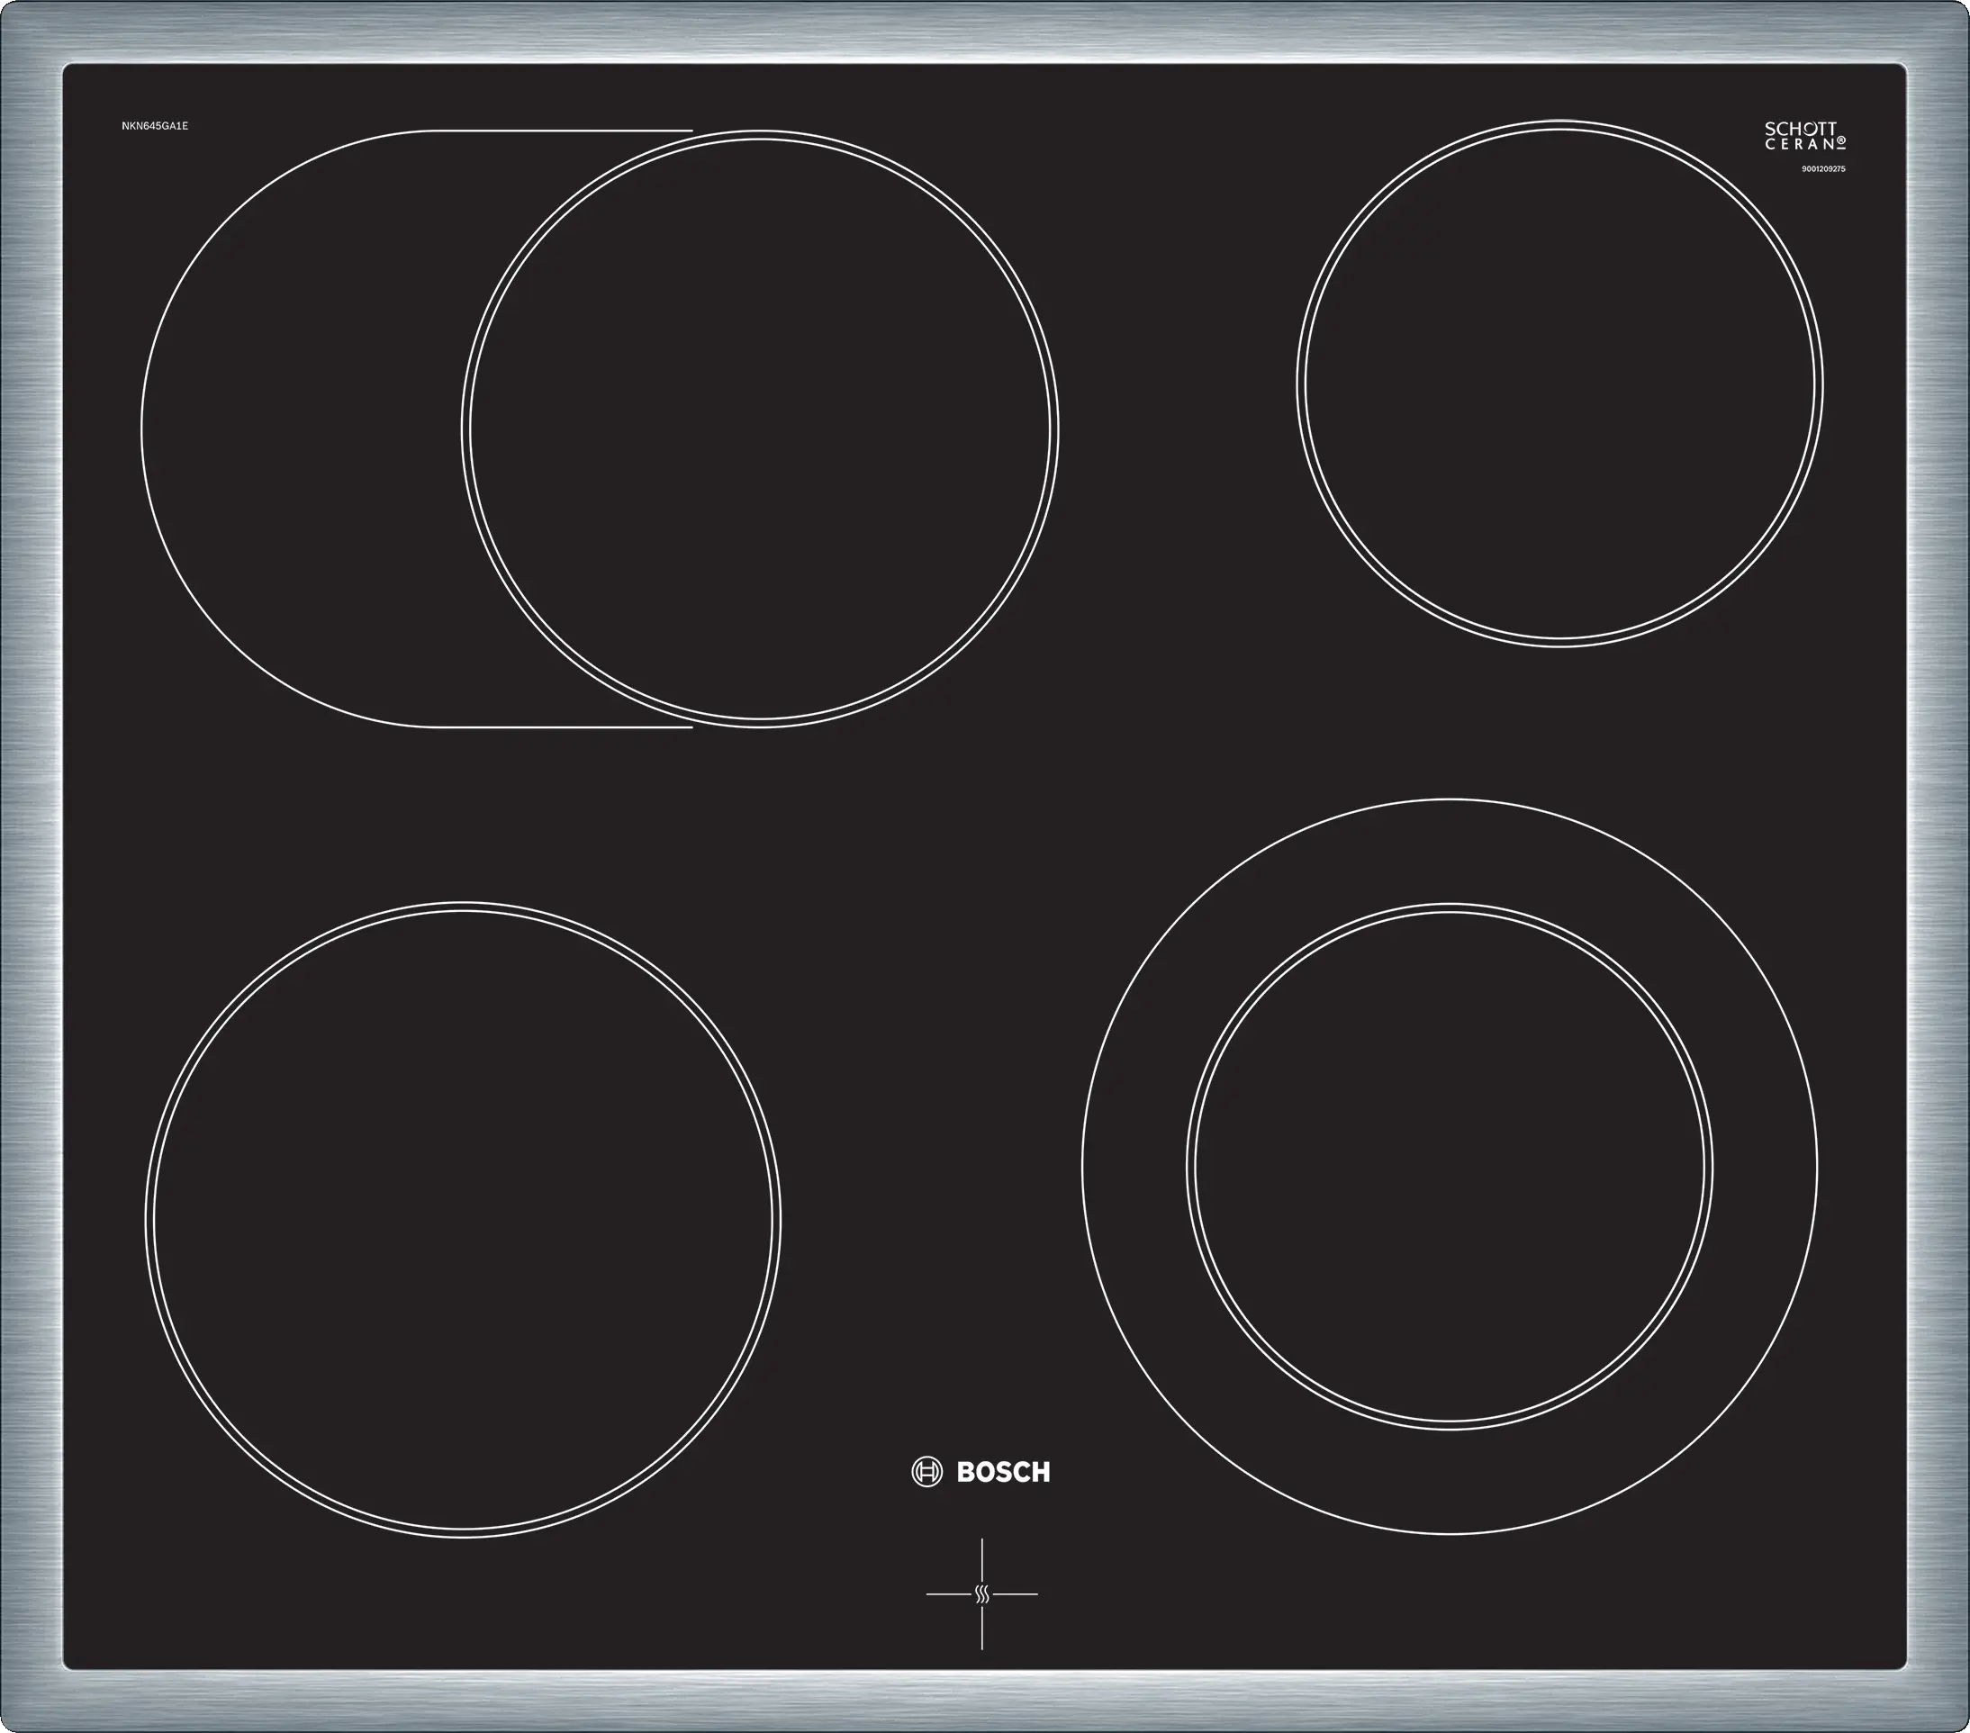Click the oval roaster extension left area
The width and height of the screenshot is (1970, 1733).
click(x=299, y=429)
